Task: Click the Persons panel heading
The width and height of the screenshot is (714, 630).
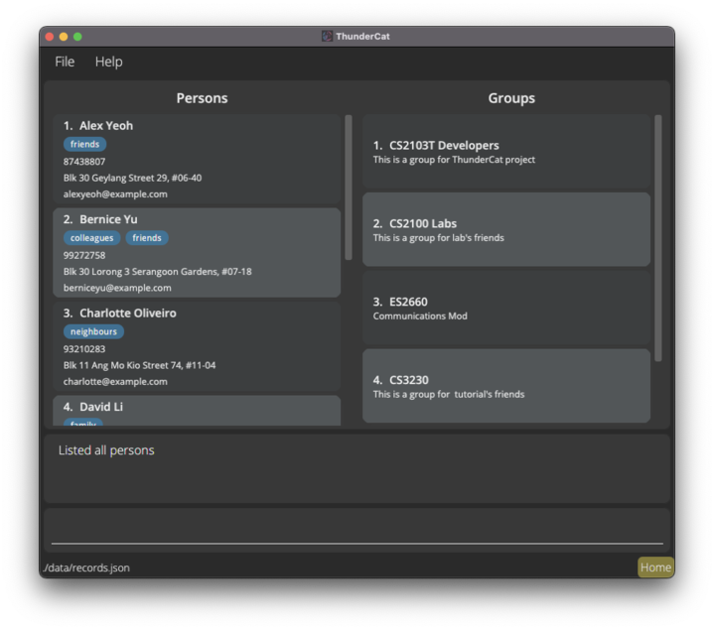Action: [x=203, y=98]
